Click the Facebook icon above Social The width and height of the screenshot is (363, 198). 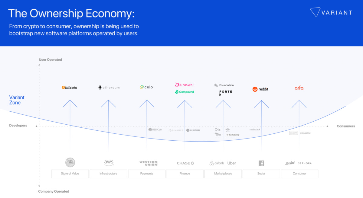coord(261,163)
